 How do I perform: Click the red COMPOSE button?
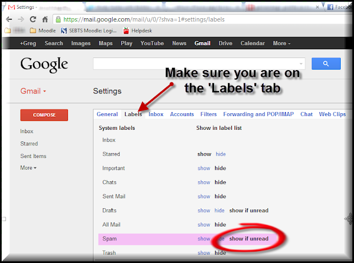point(44,115)
